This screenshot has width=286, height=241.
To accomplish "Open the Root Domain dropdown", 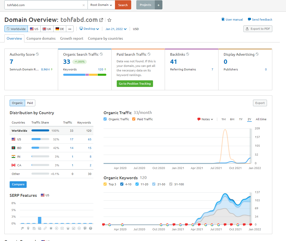I will pos(101,5).
